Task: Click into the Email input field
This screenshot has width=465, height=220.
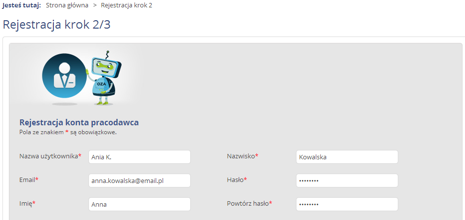Action: click(x=139, y=181)
